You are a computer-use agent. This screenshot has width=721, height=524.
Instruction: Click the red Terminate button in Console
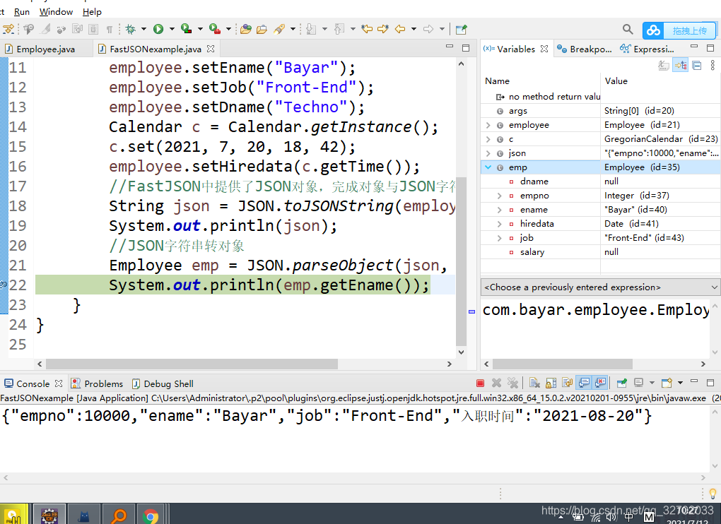480,383
